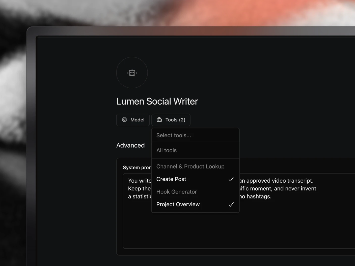This screenshot has height=266, width=355.
Task: Enable the Channel & Product Lookup tool
Action: [195, 167]
